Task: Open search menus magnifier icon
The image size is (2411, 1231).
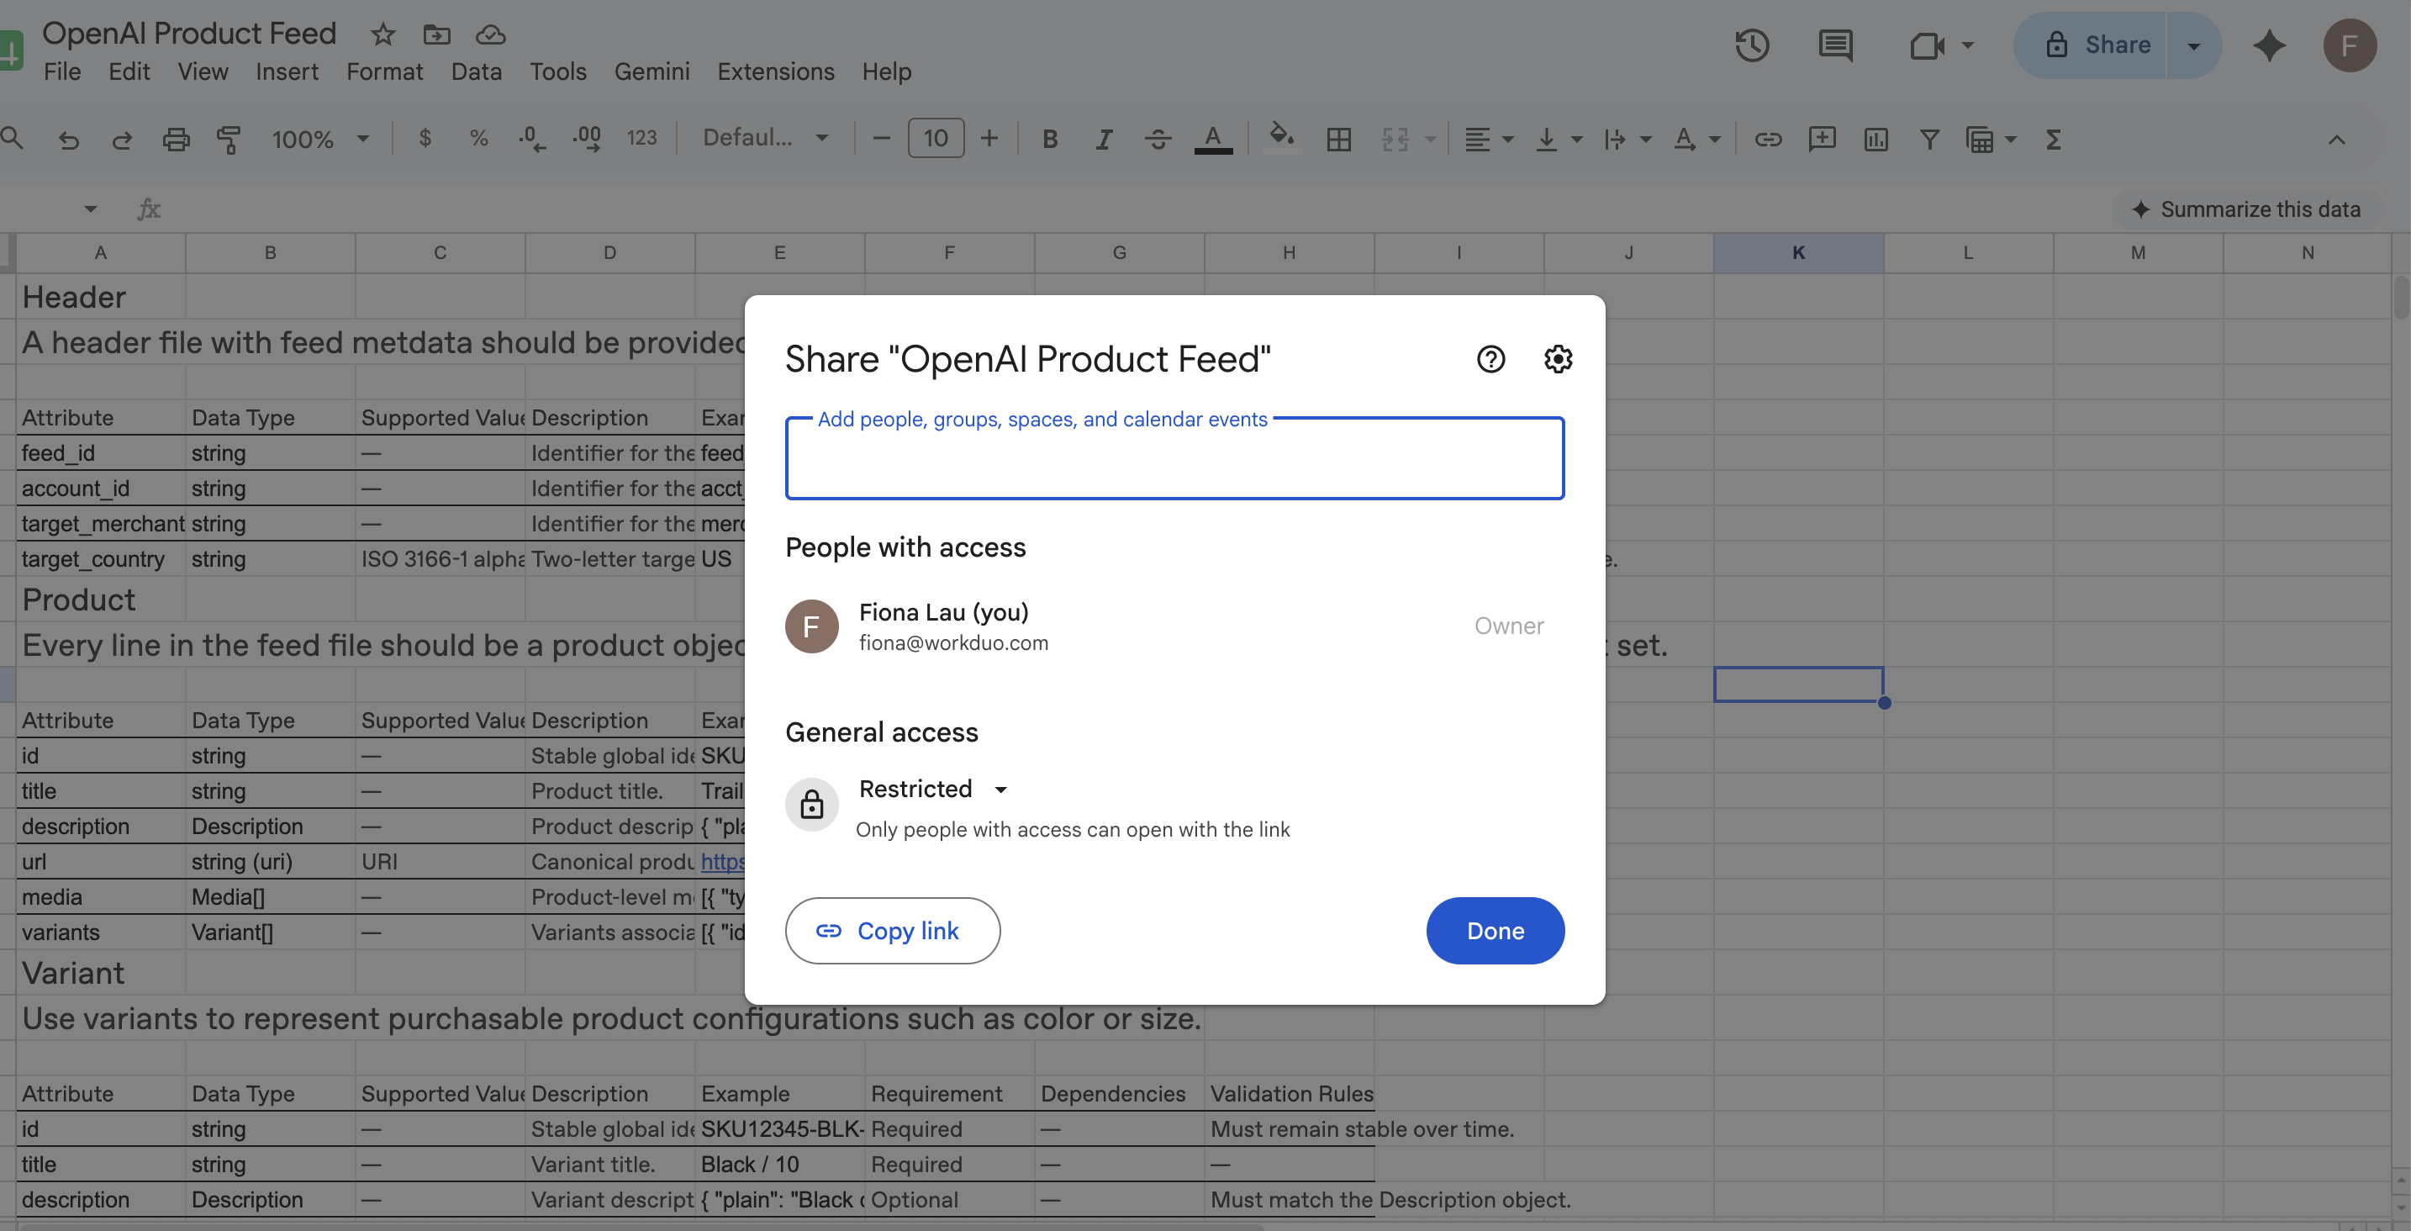Action: point(12,139)
